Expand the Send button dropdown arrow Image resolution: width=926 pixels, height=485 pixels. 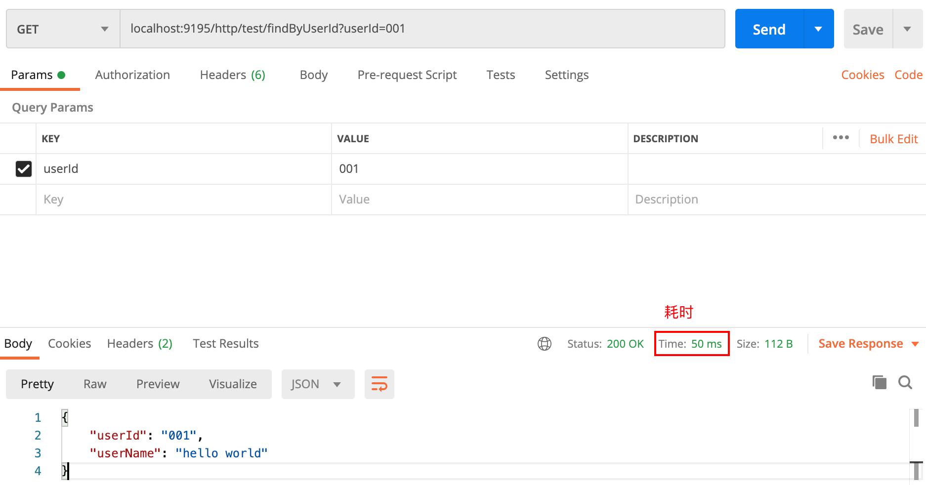pos(818,29)
